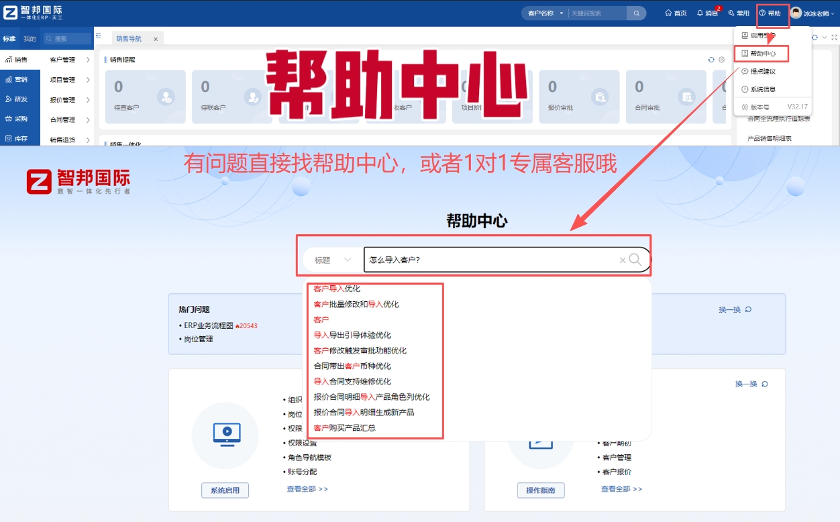840x522 pixels.
Task: Click the 版本号 V32.17 entry
Action: (x=774, y=107)
